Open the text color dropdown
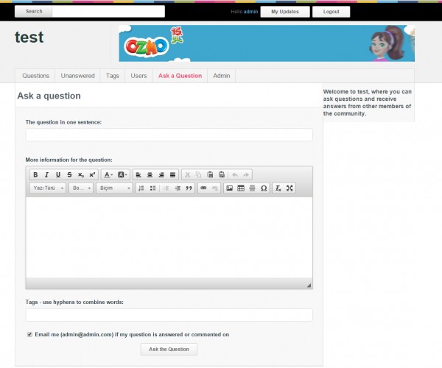The width and height of the screenshot is (442, 368). tap(108, 174)
